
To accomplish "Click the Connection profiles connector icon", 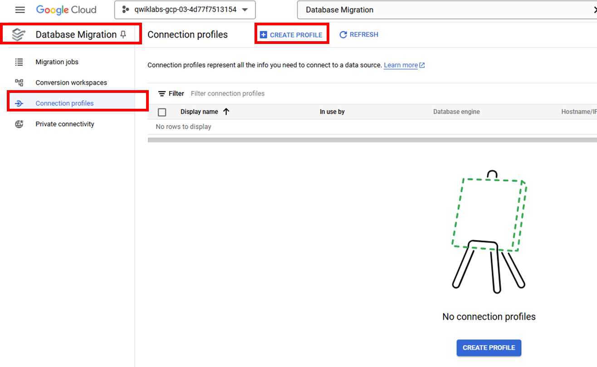I will 19,103.
